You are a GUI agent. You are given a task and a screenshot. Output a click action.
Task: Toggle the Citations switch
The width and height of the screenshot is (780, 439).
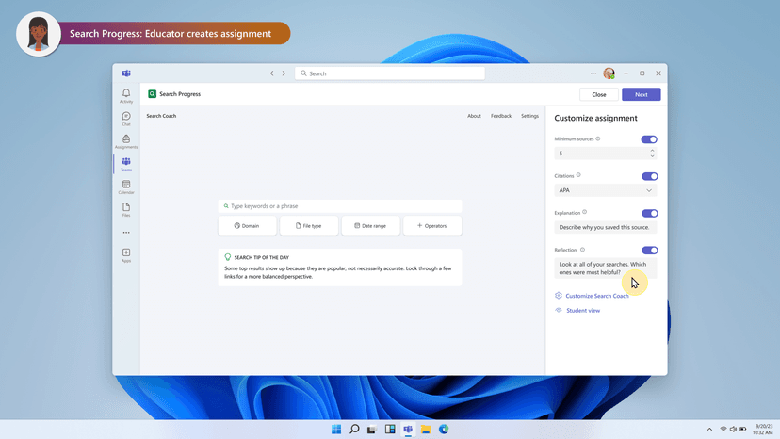[649, 176]
